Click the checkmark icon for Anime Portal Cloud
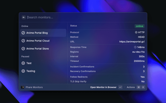The width and height of the screenshot is (166, 103). coord(23,41)
